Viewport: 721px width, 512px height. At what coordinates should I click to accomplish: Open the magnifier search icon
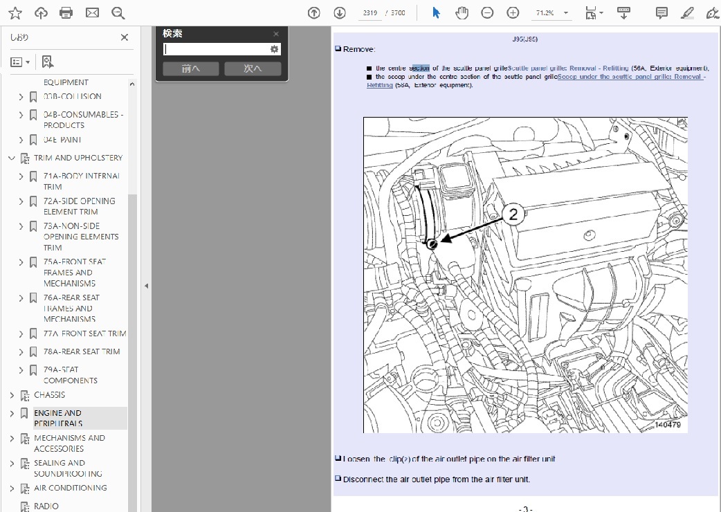pos(118,13)
